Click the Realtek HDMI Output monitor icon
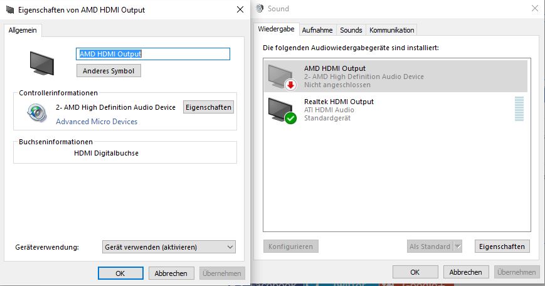545x286 pixels. coord(282,110)
